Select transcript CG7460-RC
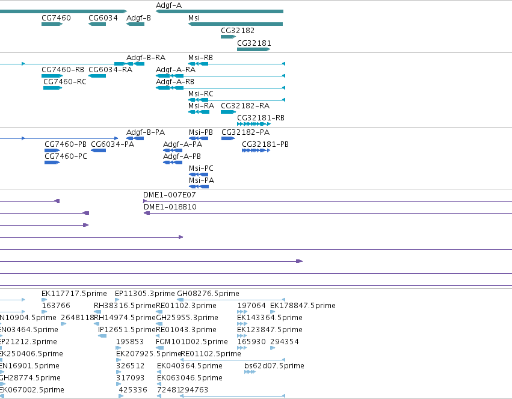512x399 pixels. coord(52,88)
